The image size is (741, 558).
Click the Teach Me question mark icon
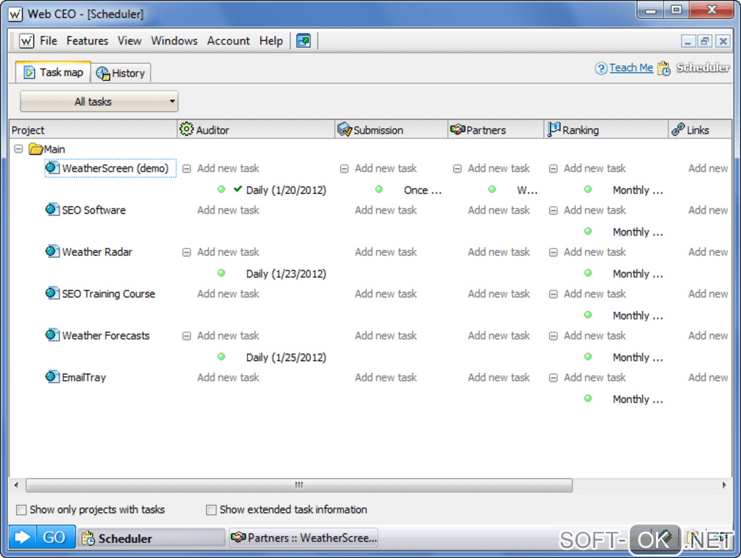[601, 68]
